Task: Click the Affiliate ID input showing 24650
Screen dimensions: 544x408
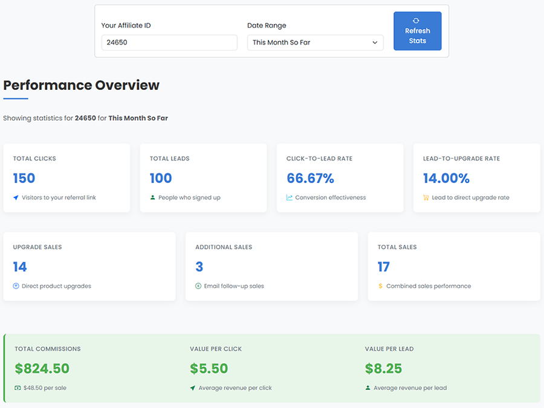Action: 169,42
